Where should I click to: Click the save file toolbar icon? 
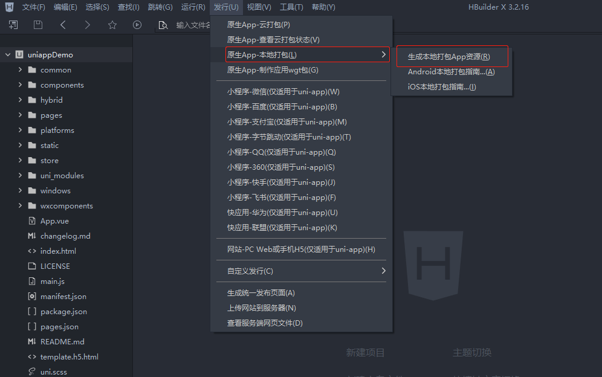[38, 25]
